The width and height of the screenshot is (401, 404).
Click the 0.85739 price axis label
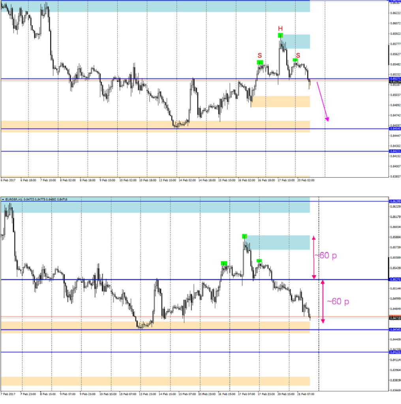click(x=395, y=247)
